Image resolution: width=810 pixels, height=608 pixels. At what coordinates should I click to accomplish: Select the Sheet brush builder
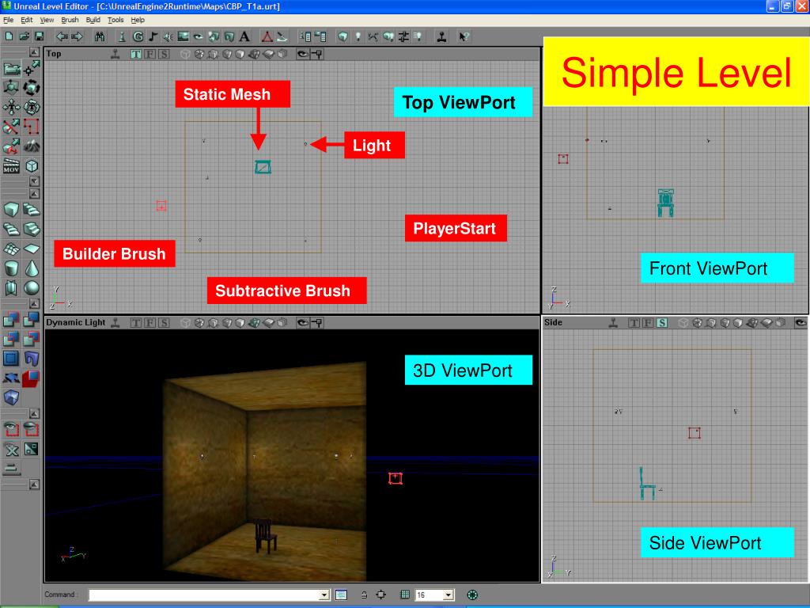click(32, 249)
